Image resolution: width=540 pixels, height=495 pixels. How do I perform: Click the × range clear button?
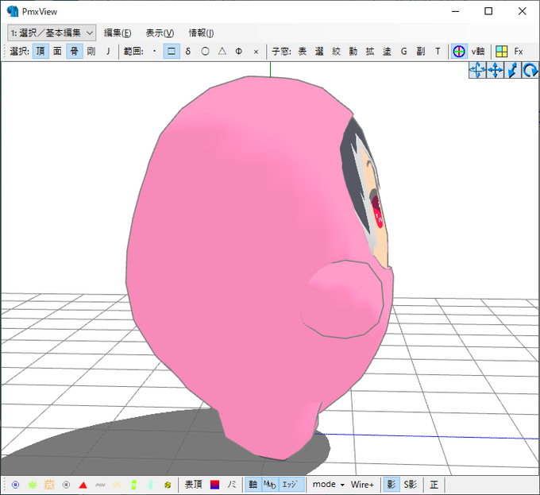click(x=256, y=52)
